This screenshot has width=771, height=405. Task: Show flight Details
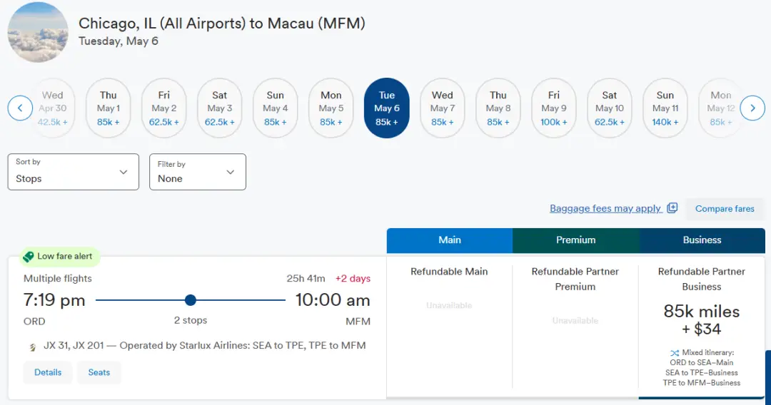pyautogui.click(x=48, y=372)
